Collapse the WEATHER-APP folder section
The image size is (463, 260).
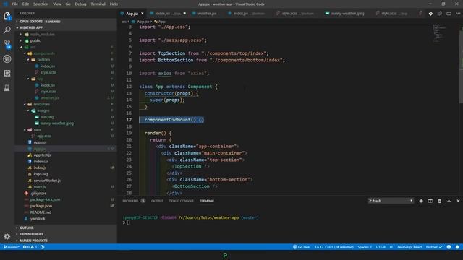point(66,27)
